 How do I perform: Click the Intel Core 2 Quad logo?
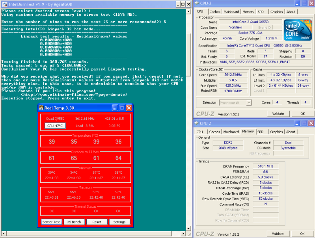tap(298, 30)
